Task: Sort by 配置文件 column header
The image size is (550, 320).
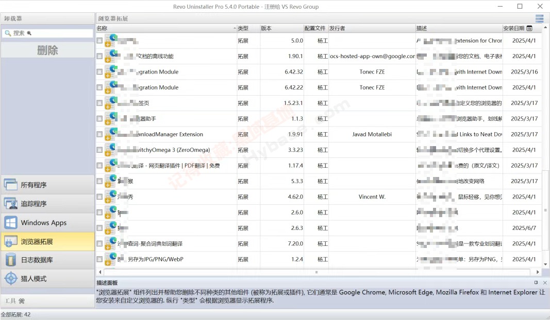Action: coord(315,28)
